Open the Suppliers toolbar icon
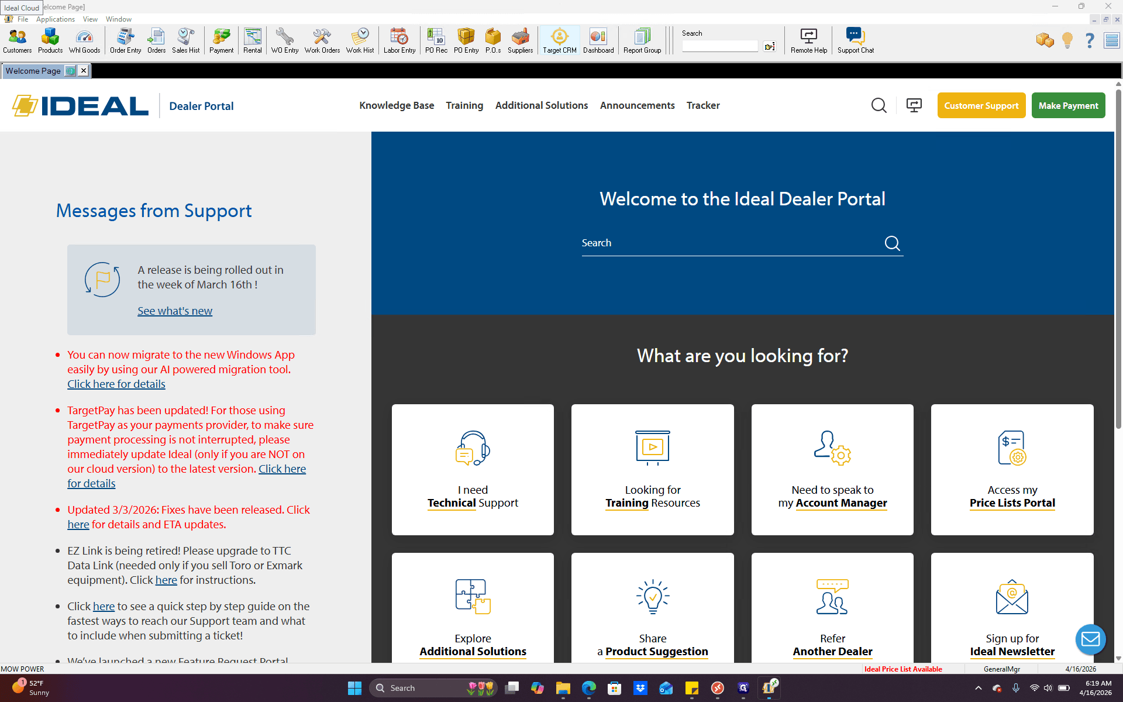 click(x=520, y=40)
